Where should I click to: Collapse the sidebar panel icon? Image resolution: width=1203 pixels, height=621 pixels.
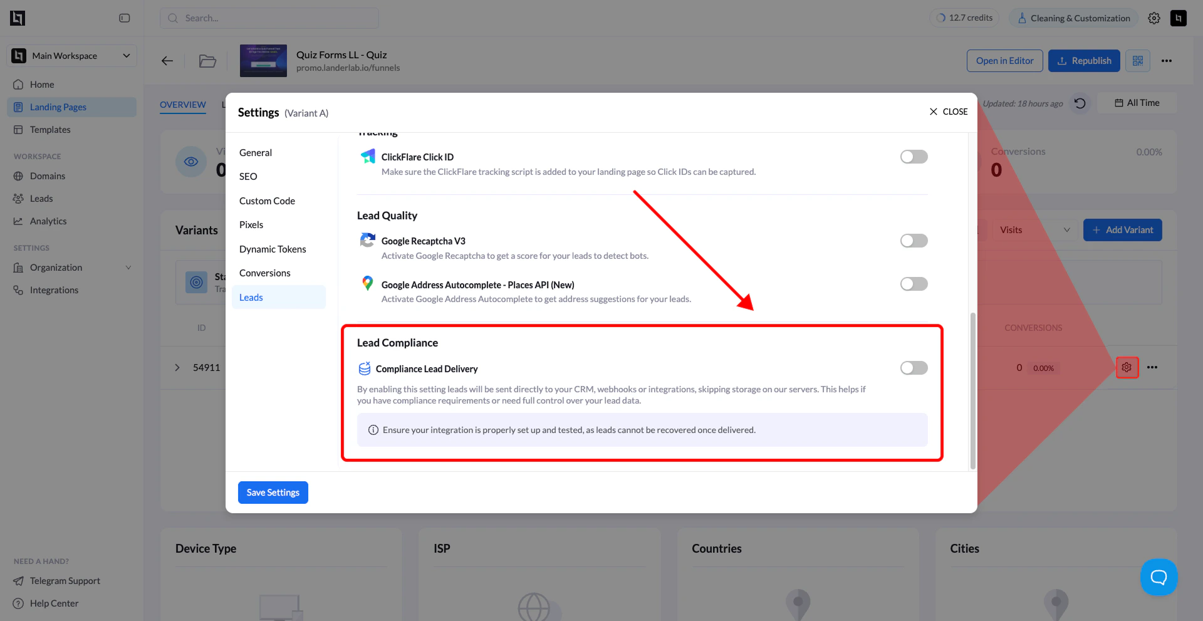(x=125, y=18)
